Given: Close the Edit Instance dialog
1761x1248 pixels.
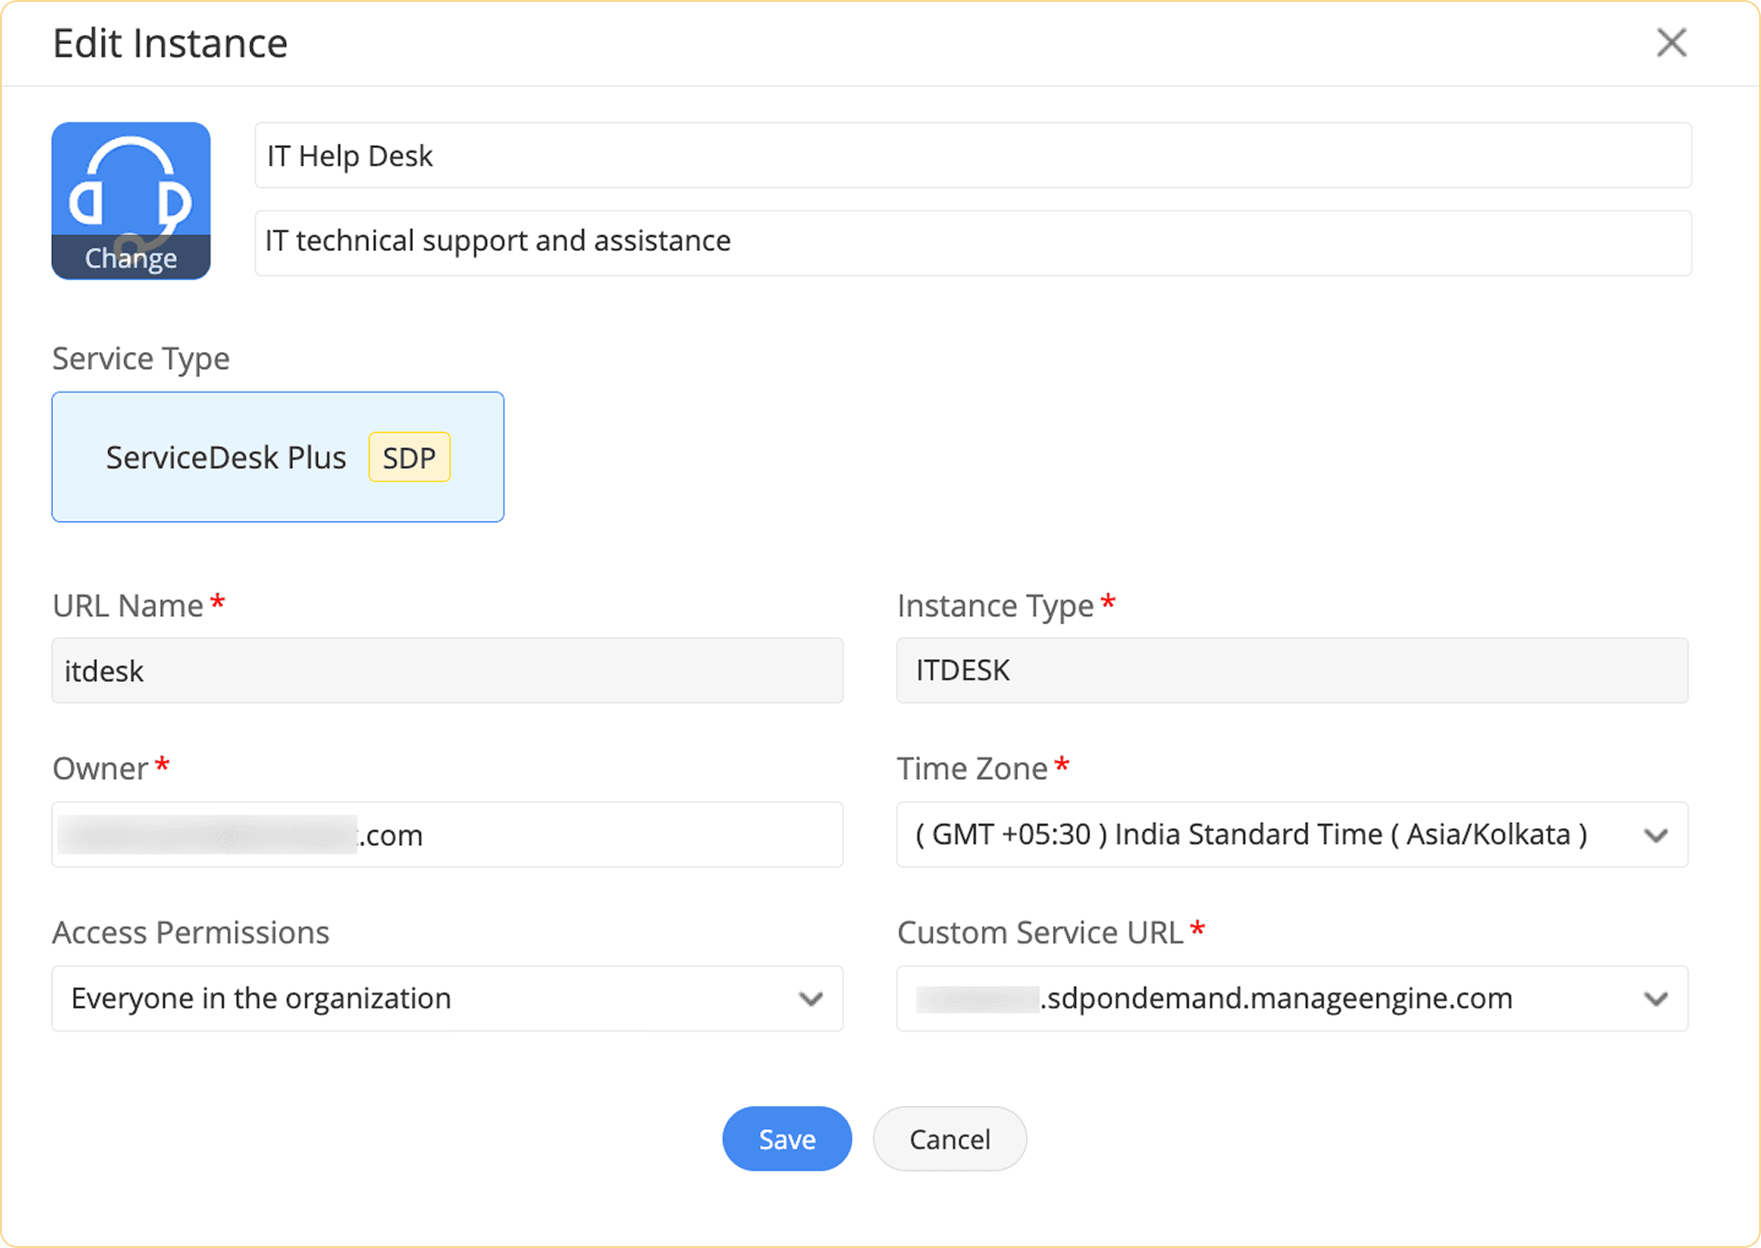Looking at the screenshot, I should (1670, 42).
